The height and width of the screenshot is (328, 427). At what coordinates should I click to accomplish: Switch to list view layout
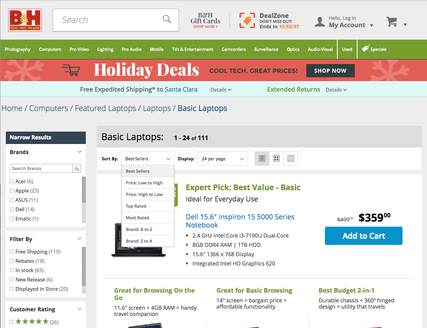click(262, 158)
